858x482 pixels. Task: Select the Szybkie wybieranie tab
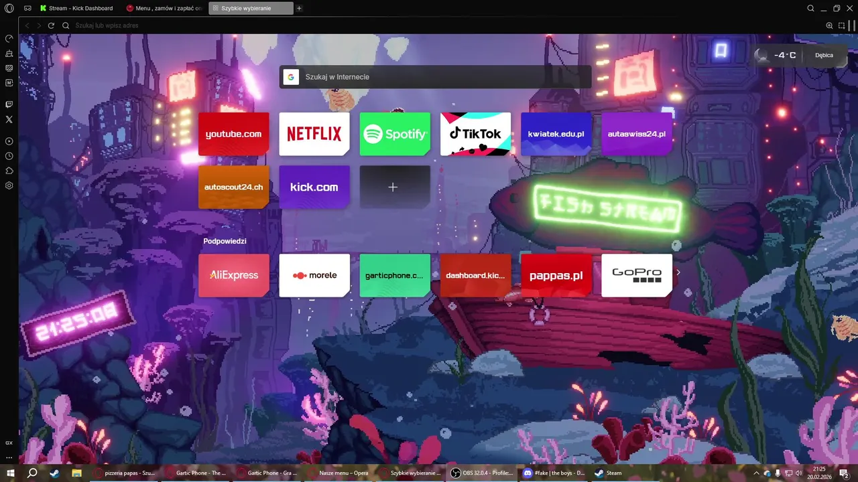coord(251,8)
